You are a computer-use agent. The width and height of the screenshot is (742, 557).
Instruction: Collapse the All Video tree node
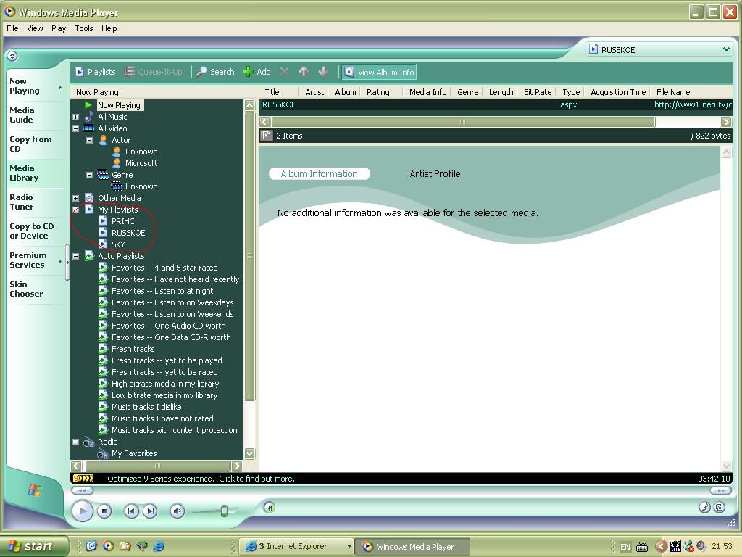[75, 128]
